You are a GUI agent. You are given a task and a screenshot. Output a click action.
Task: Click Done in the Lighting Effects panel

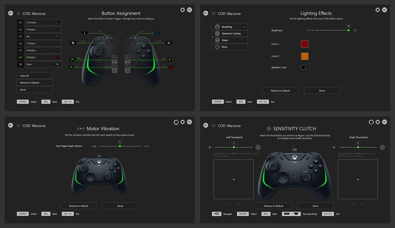tap(322, 91)
